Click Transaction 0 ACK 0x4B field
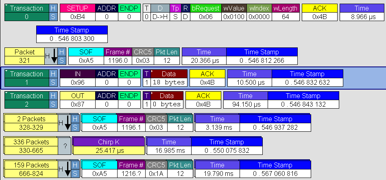 pos(320,13)
